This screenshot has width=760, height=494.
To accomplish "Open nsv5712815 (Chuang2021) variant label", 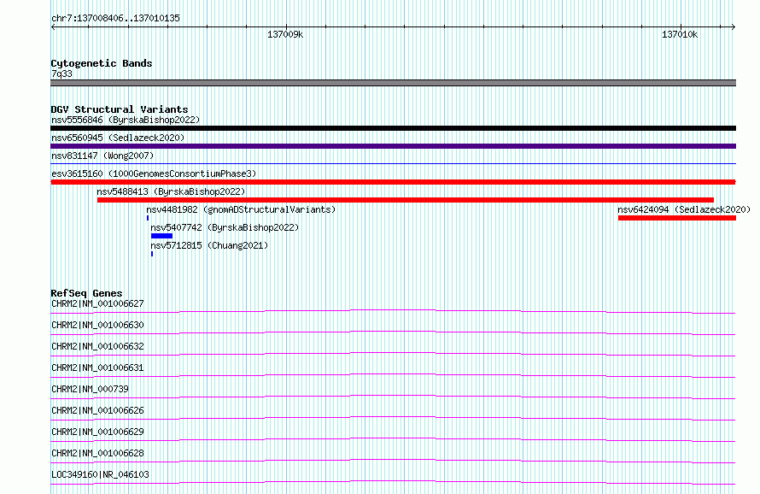I will pyautogui.click(x=209, y=245).
